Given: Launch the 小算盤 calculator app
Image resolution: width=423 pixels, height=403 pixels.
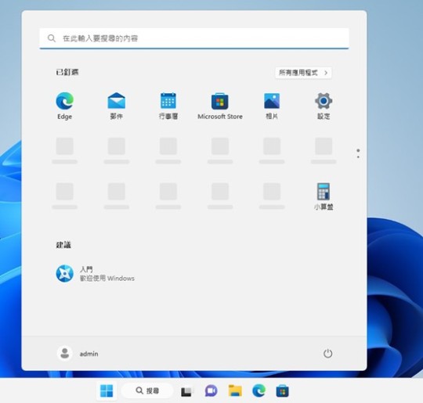Looking at the screenshot, I should (x=324, y=196).
